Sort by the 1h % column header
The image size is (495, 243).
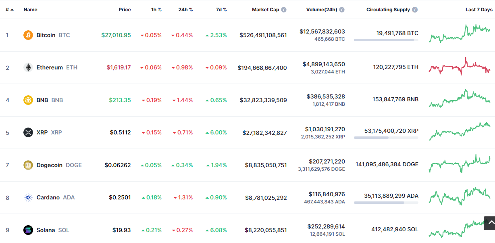156,10
